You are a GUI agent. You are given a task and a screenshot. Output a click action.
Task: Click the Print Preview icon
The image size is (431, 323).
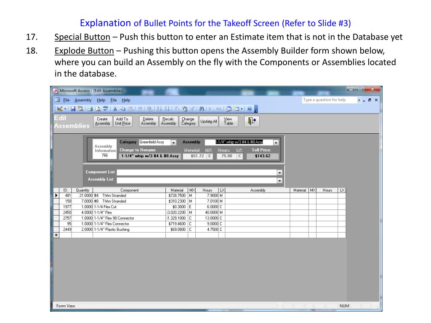pos(98,109)
